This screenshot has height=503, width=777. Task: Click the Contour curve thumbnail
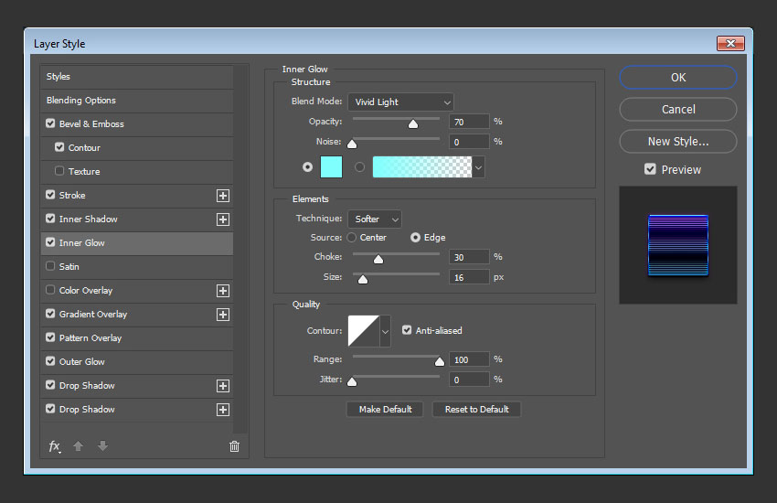(x=364, y=331)
